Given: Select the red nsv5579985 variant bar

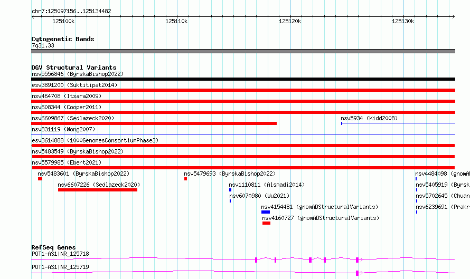Looking at the screenshot, I should 243,168.
